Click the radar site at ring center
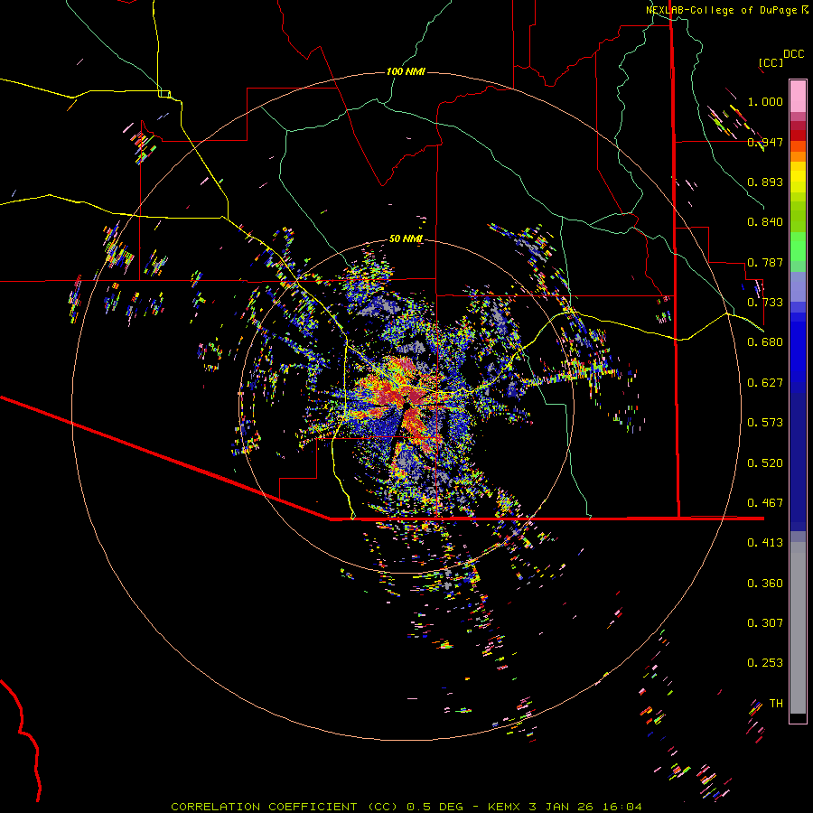Image resolution: width=813 pixels, height=813 pixels. click(x=406, y=406)
